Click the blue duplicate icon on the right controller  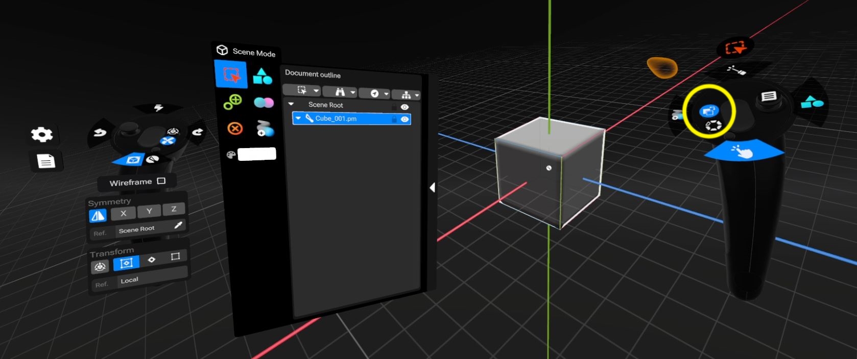point(708,110)
